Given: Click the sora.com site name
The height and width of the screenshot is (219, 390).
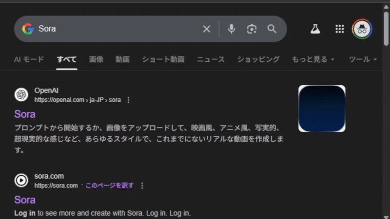Looking at the screenshot, I should pos(49,176).
